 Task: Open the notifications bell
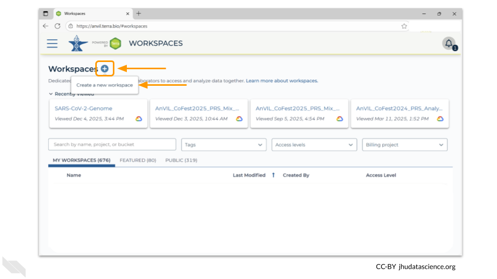coord(449,43)
